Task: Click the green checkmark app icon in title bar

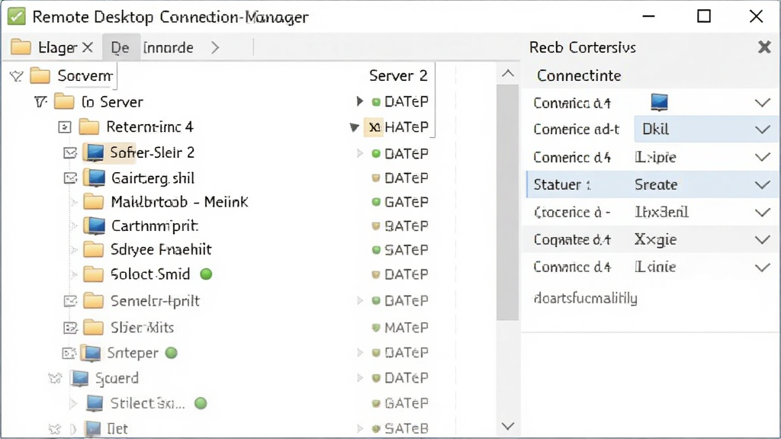Action: [17, 17]
